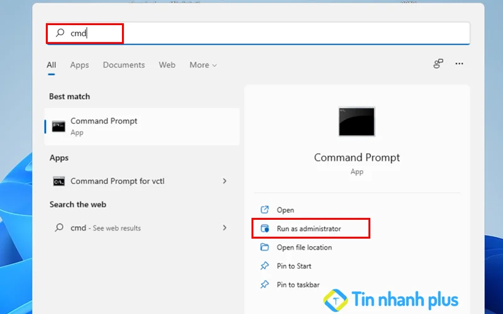Click the large Command Prompt preview thumbnail
This screenshot has width=503, height=314.
(357, 121)
